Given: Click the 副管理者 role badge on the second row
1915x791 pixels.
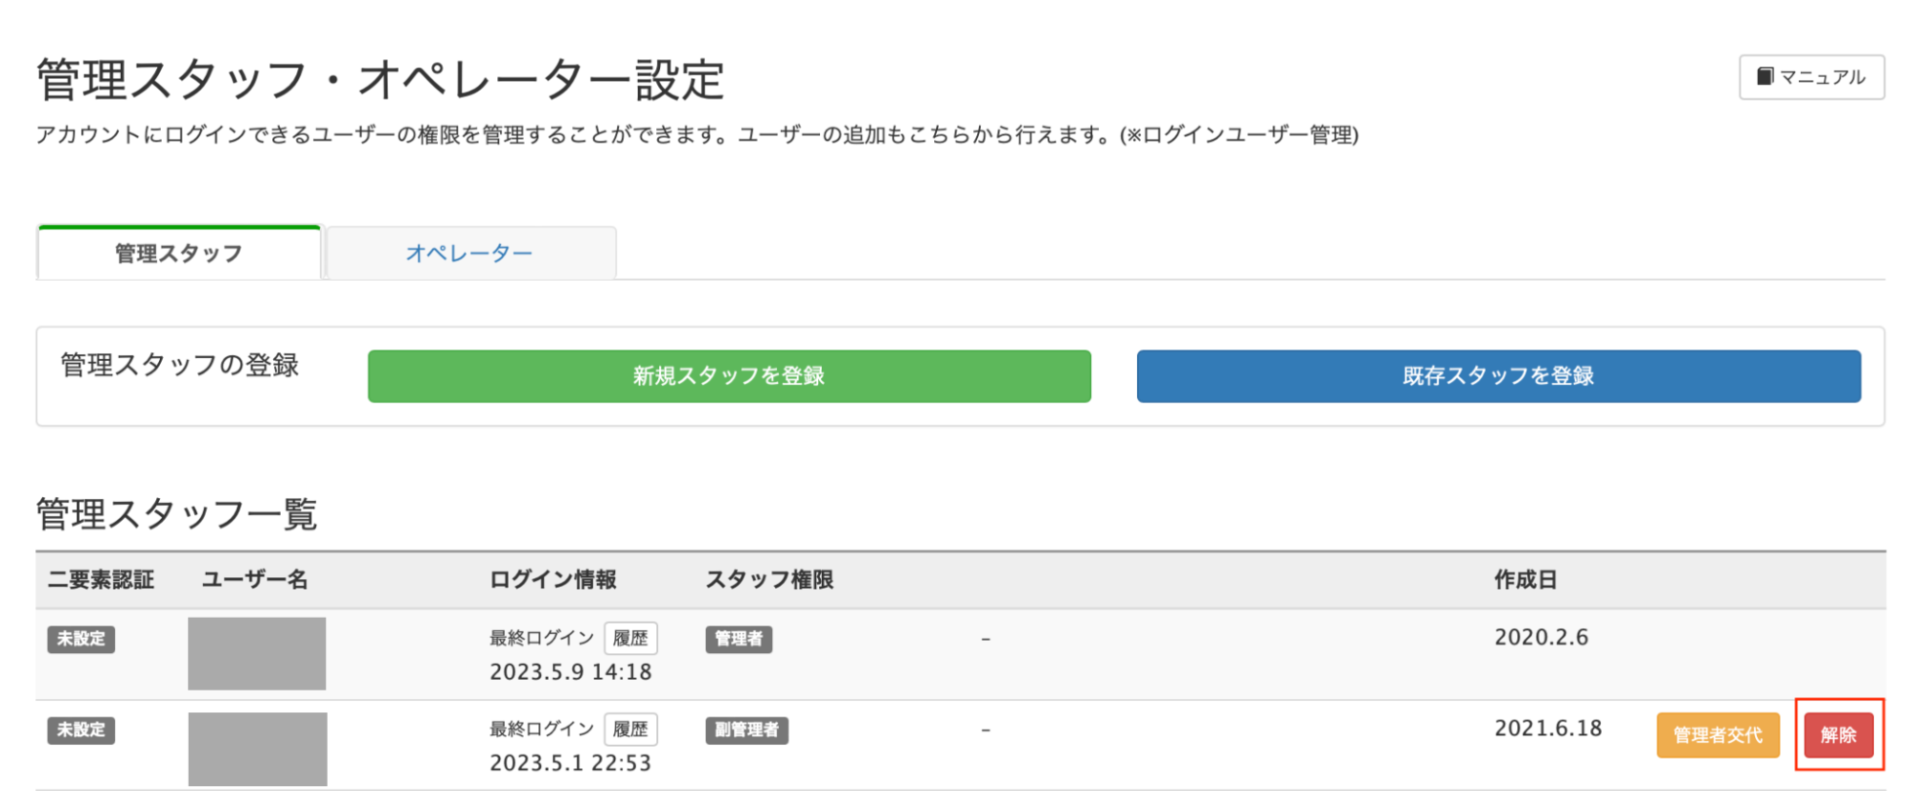Looking at the screenshot, I should pos(746,730).
